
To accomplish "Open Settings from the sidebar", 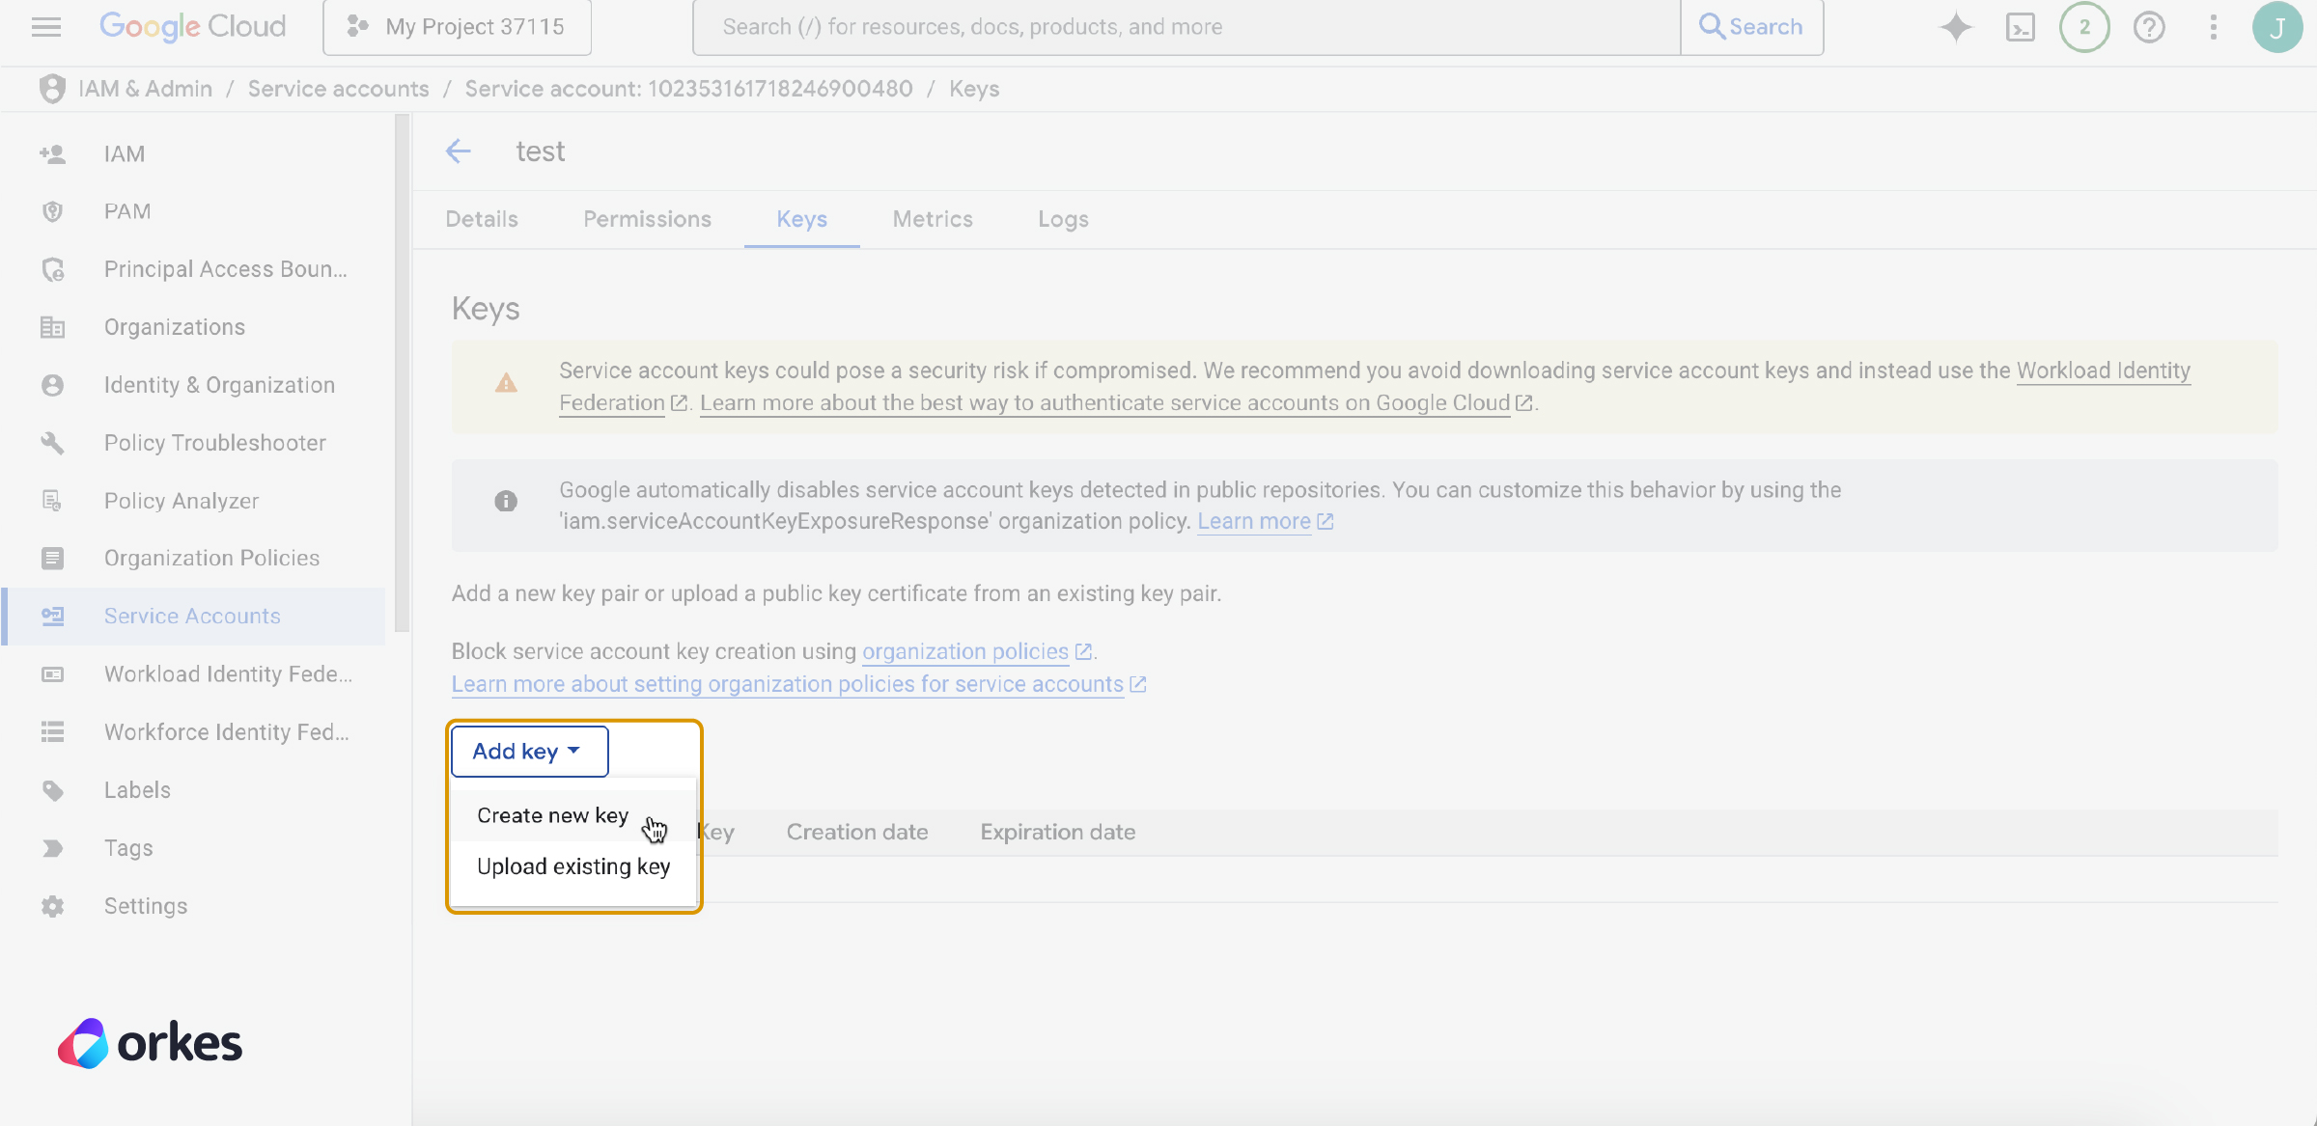I will [146, 905].
